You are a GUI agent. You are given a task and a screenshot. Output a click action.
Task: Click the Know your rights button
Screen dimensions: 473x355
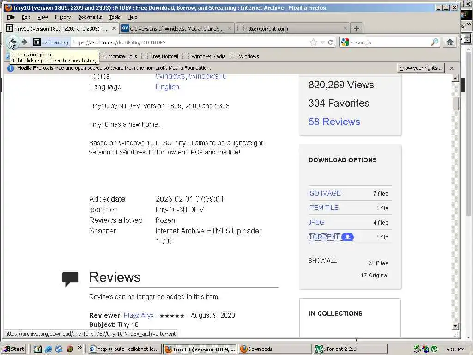tap(420, 68)
